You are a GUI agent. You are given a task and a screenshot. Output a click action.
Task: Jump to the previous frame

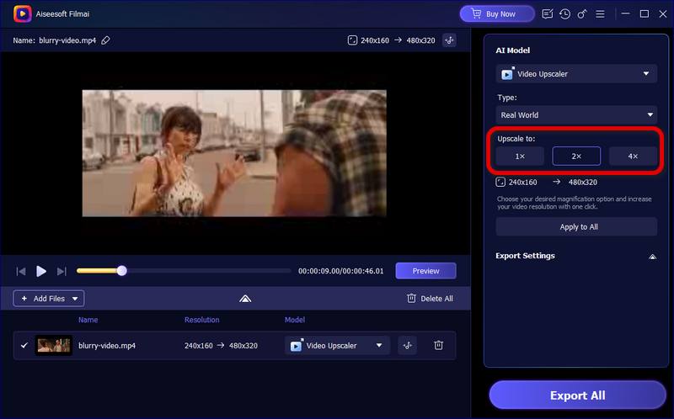coord(21,271)
